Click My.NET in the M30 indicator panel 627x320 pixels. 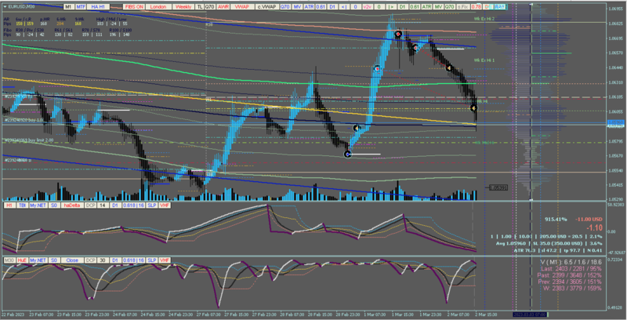click(38, 260)
